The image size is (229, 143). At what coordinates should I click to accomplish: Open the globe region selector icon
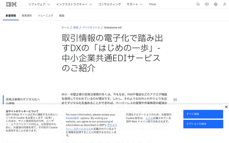[216, 4]
